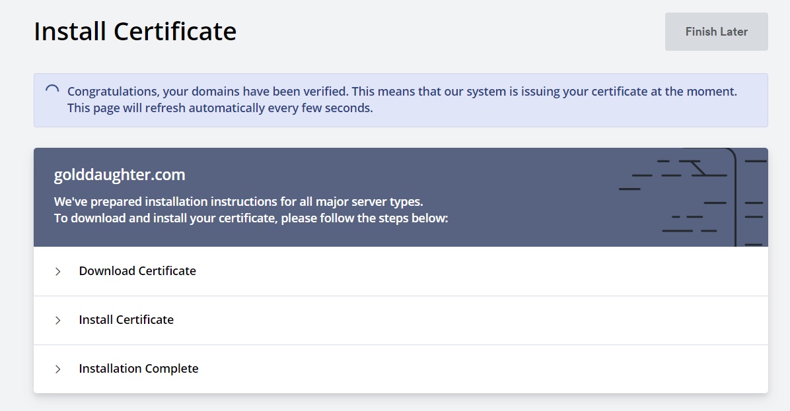Click the golddaughter.com domain heading

pos(120,175)
